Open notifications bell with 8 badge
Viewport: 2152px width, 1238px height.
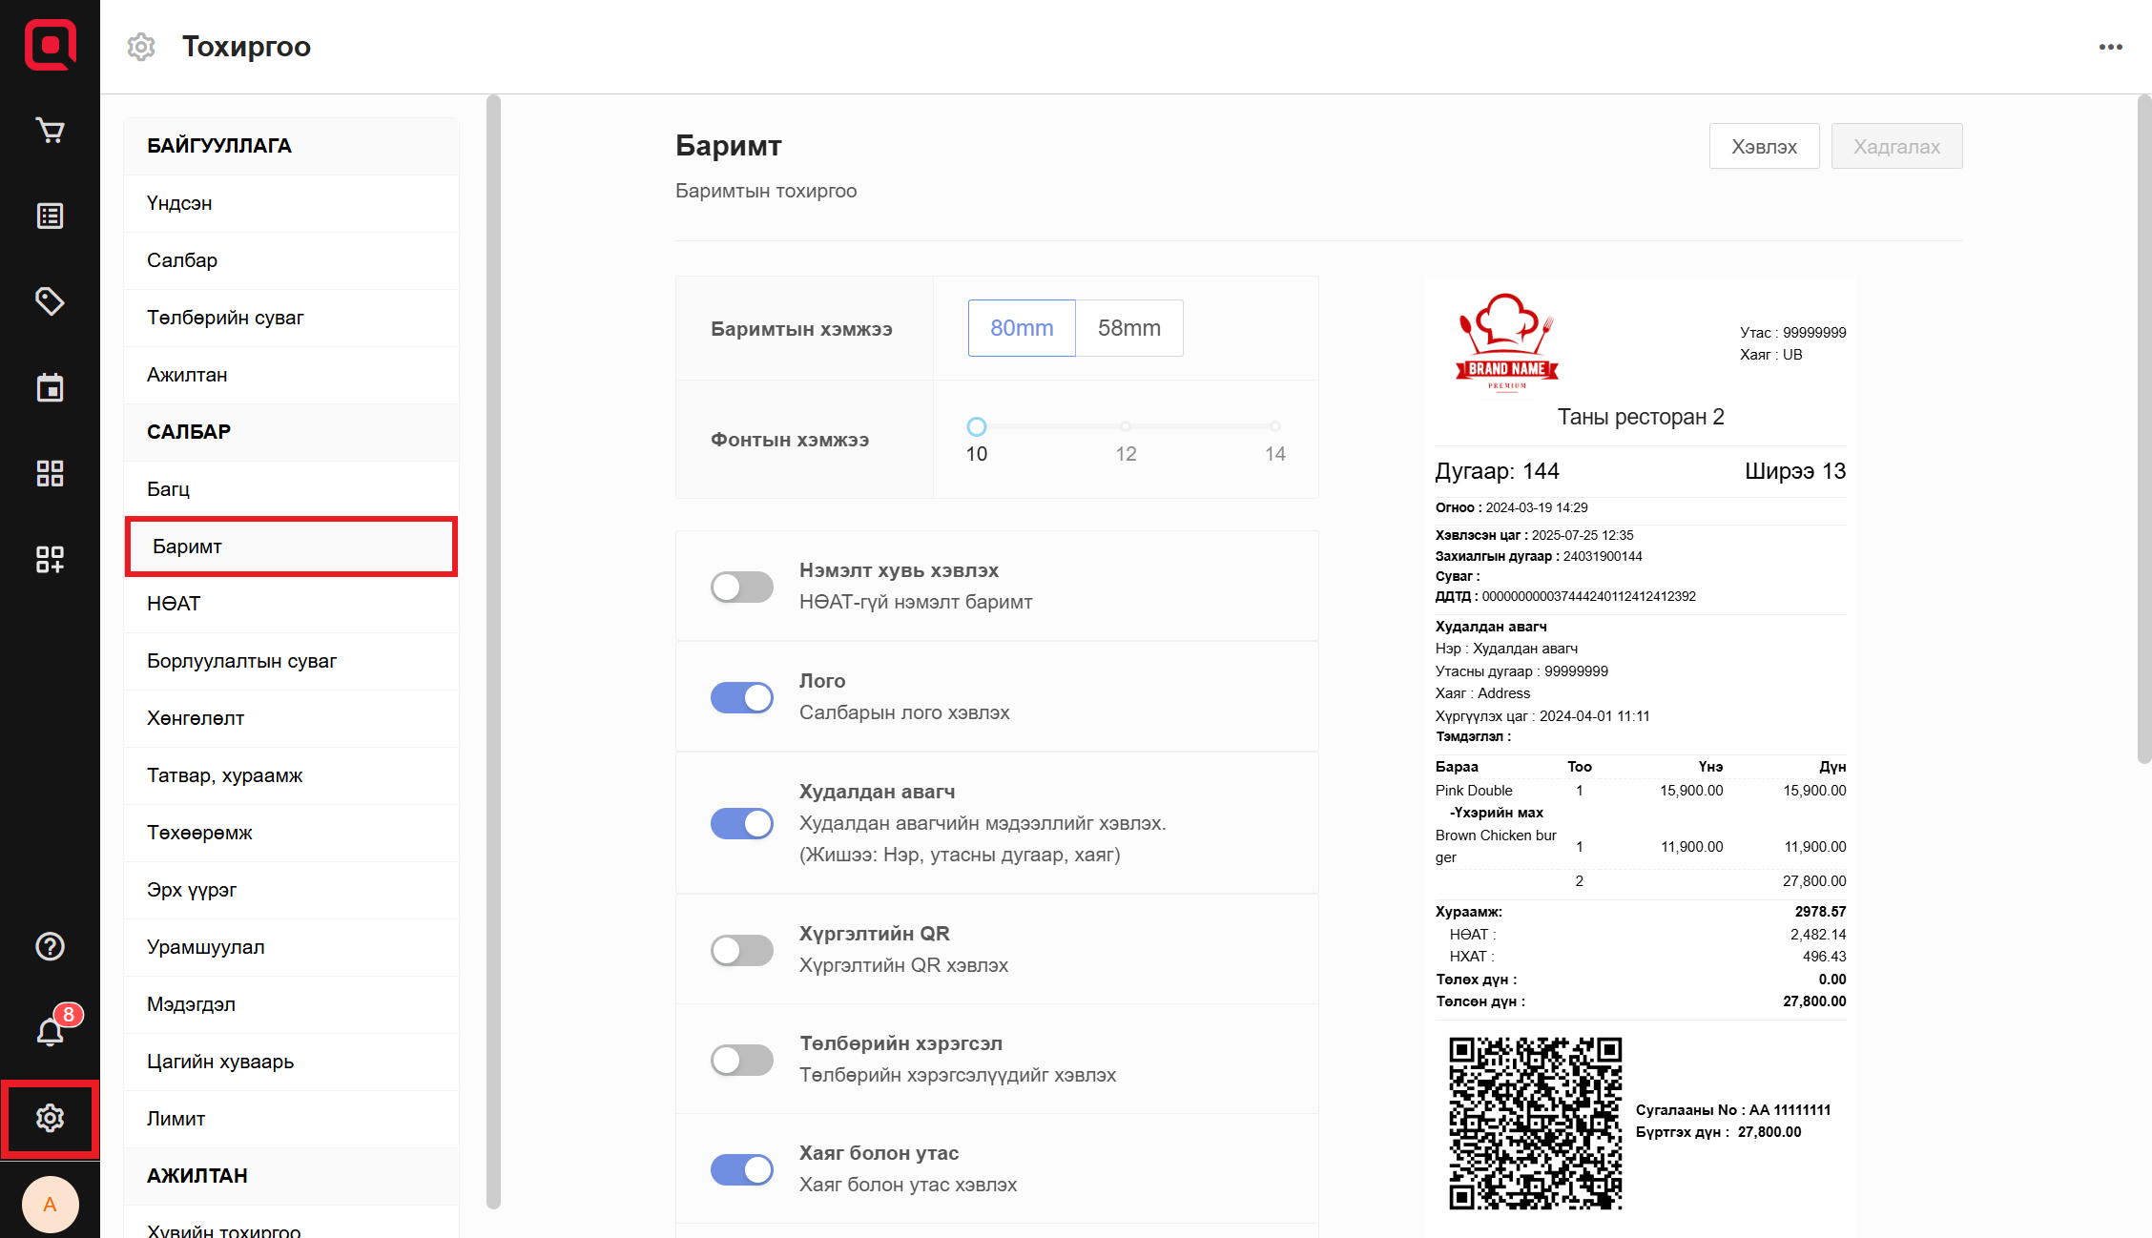[50, 1032]
